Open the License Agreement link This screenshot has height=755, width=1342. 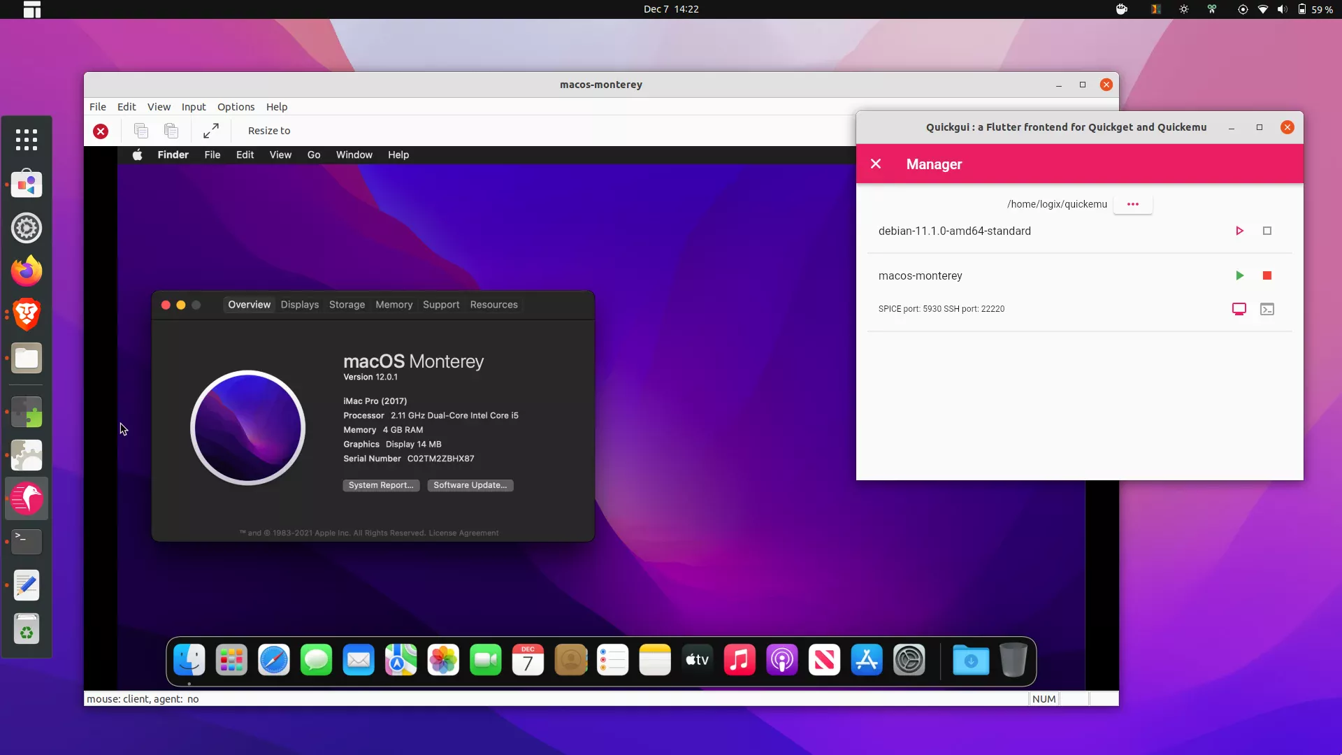463,533
